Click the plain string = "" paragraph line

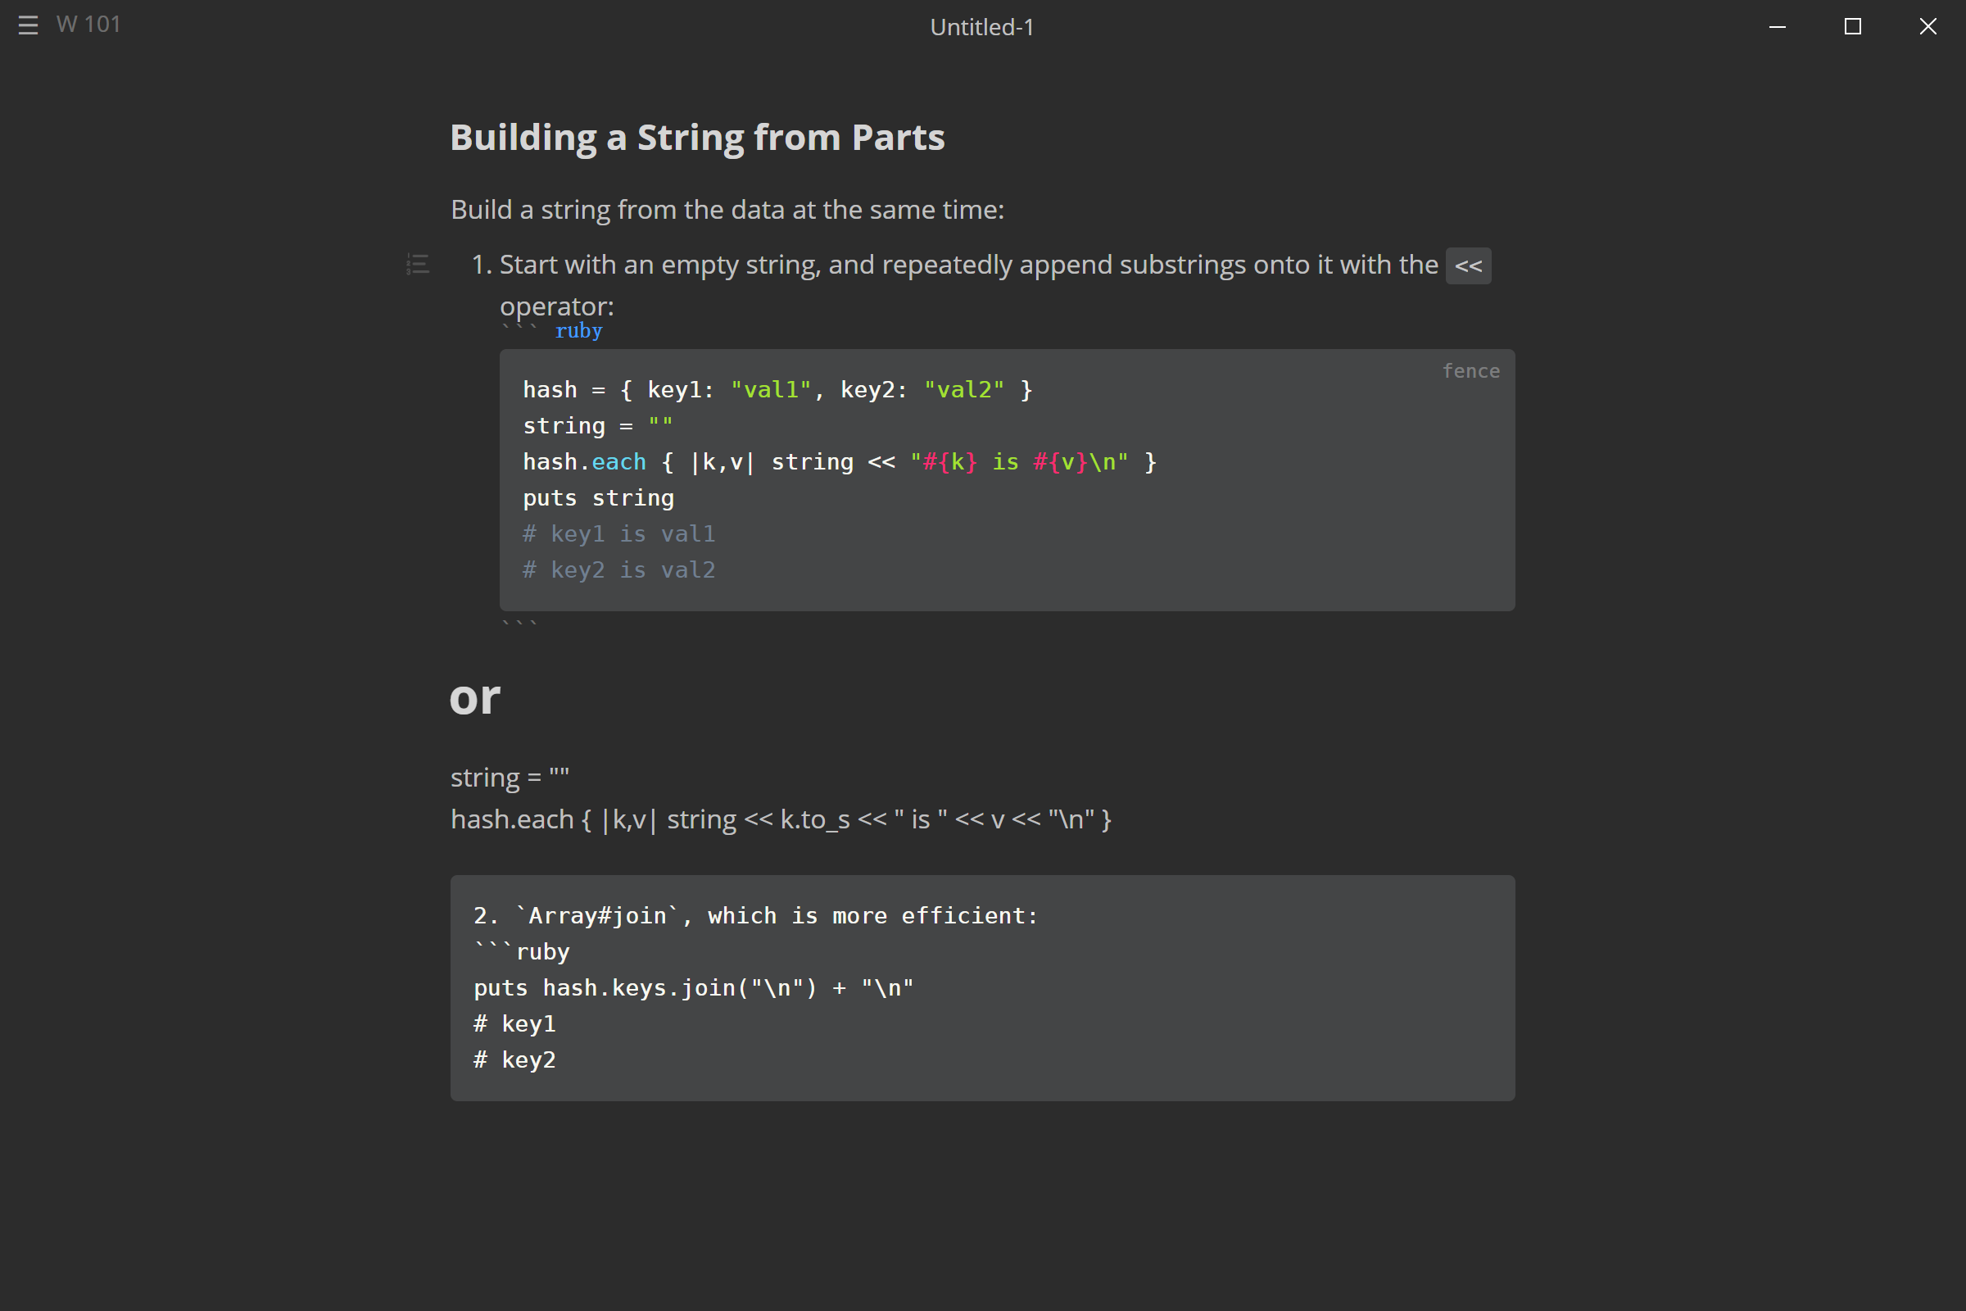click(510, 777)
